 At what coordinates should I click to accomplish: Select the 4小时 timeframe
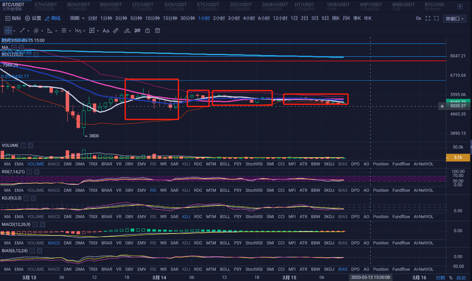(249, 18)
